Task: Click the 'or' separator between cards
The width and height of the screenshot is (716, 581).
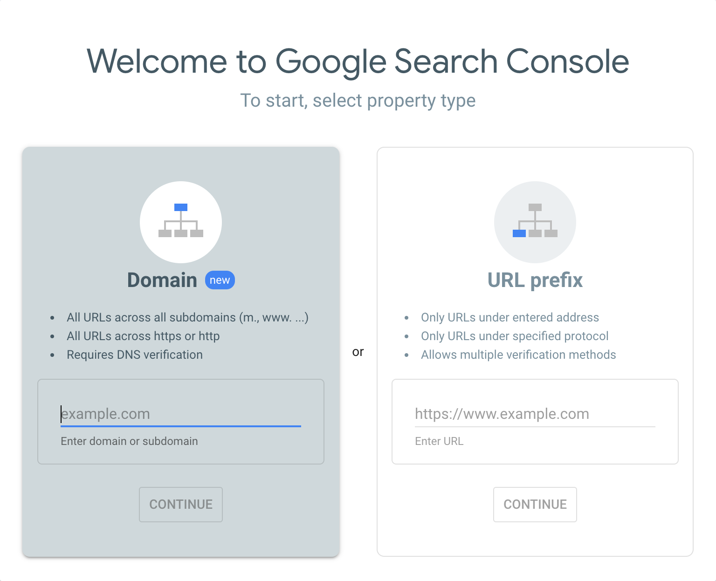Action: [358, 352]
